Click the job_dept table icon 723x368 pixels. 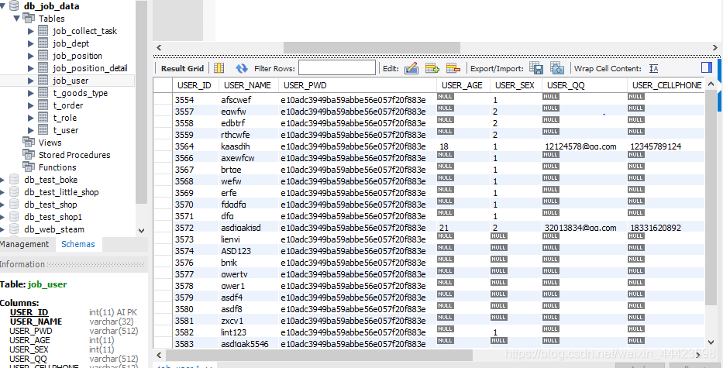click(x=43, y=43)
